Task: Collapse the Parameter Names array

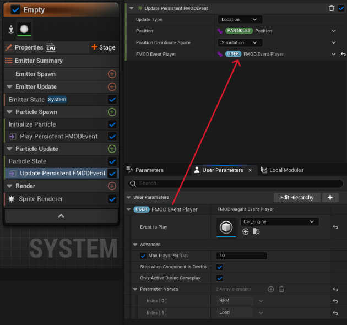Action: point(135,289)
